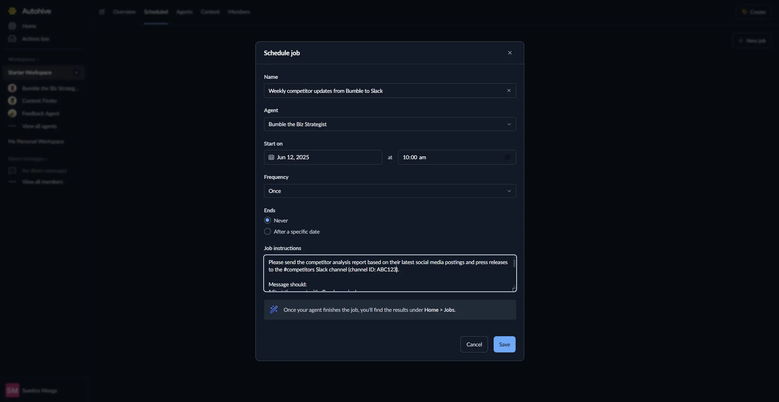Click the SM user avatar
This screenshot has width=779, height=402.
click(12, 390)
